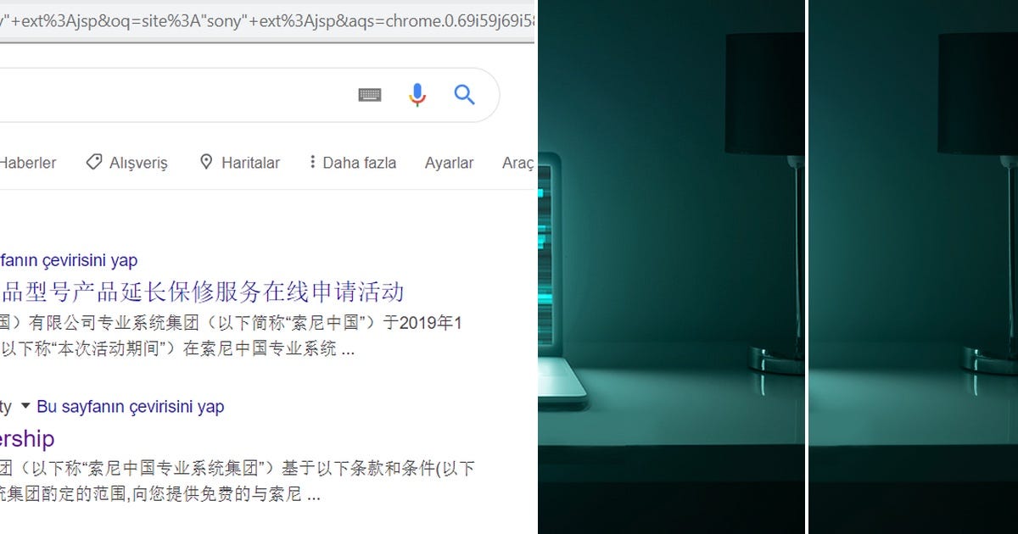The height and width of the screenshot is (534, 1018).
Task: Open the purple visited 'ership' result title
Action: (27, 439)
